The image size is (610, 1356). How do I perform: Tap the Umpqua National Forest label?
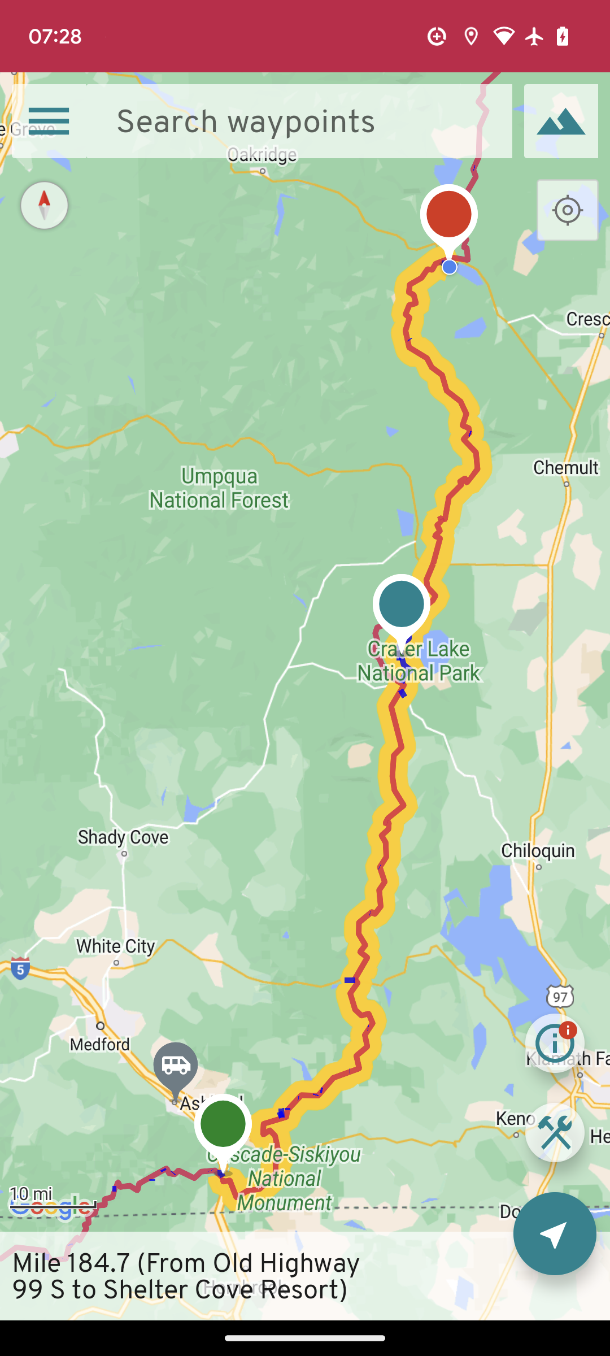(x=219, y=488)
